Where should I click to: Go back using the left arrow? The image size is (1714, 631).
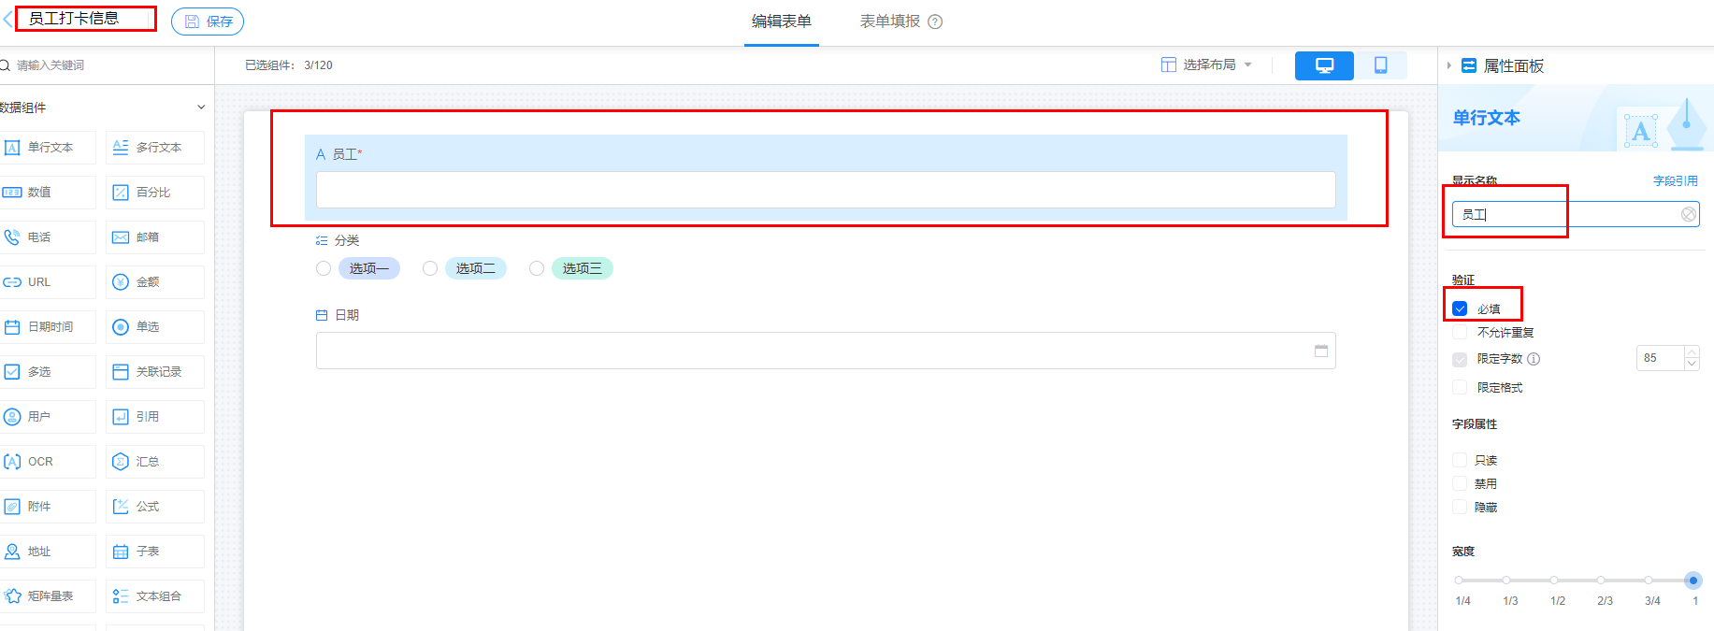click(7, 19)
